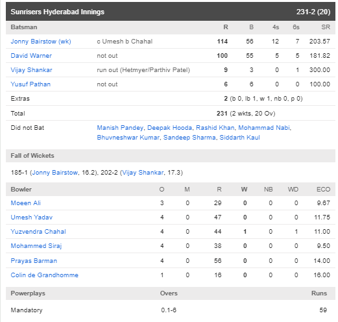The height and width of the screenshot is (322, 338).
Task: Select Manish Pandey in Did not Bat
Action: [x=120, y=128]
